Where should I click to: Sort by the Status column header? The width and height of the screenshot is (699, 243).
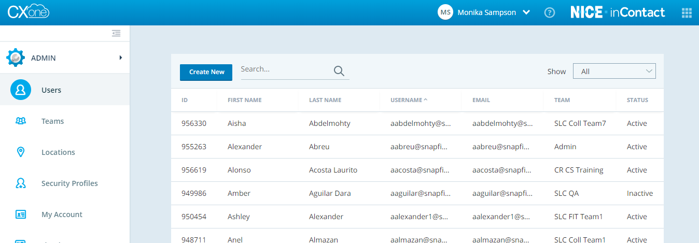coord(637,100)
